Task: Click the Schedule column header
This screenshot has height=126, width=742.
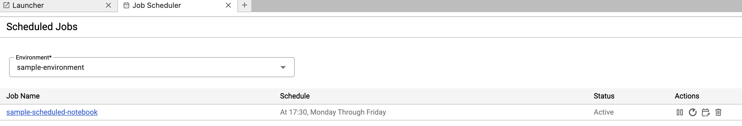Action: pos(295,96)
